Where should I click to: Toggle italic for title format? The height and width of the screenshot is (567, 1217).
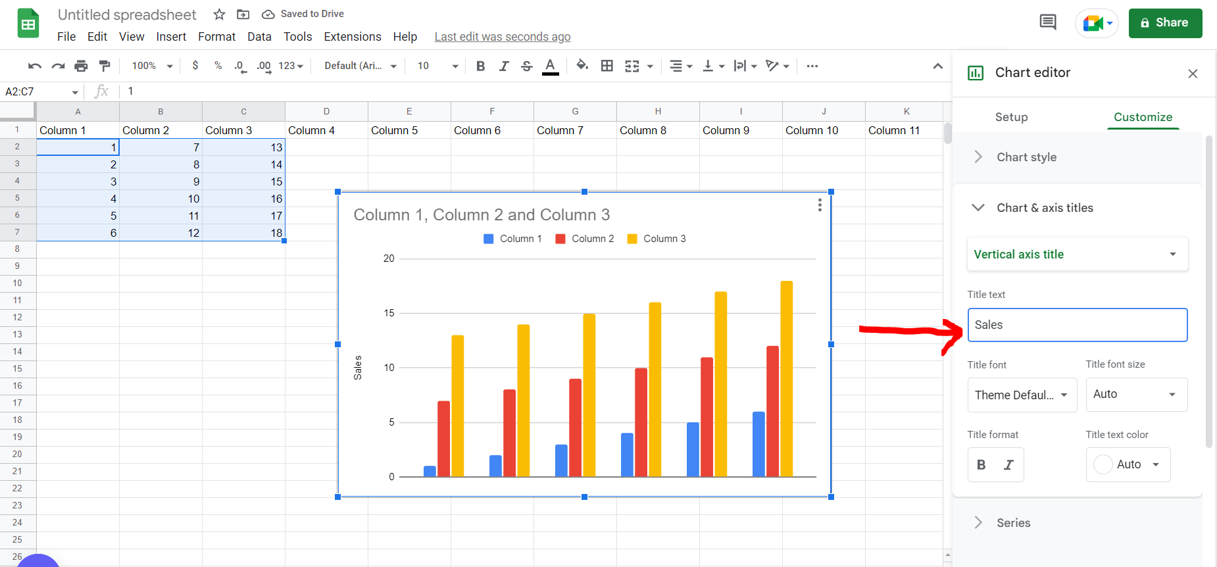tap(1008, 465)
